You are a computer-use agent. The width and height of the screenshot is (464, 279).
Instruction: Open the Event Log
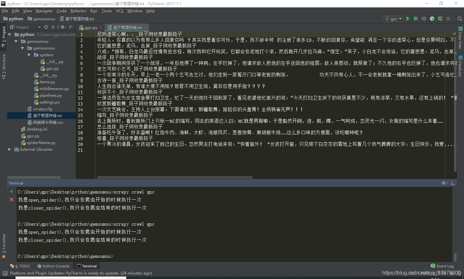(442, 266)
